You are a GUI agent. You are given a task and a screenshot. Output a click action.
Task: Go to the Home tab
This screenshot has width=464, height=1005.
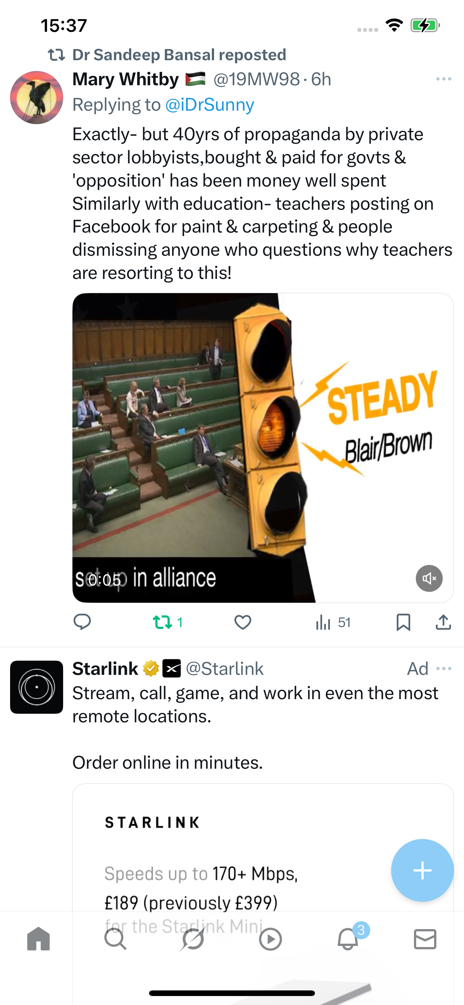click(38, 939)
